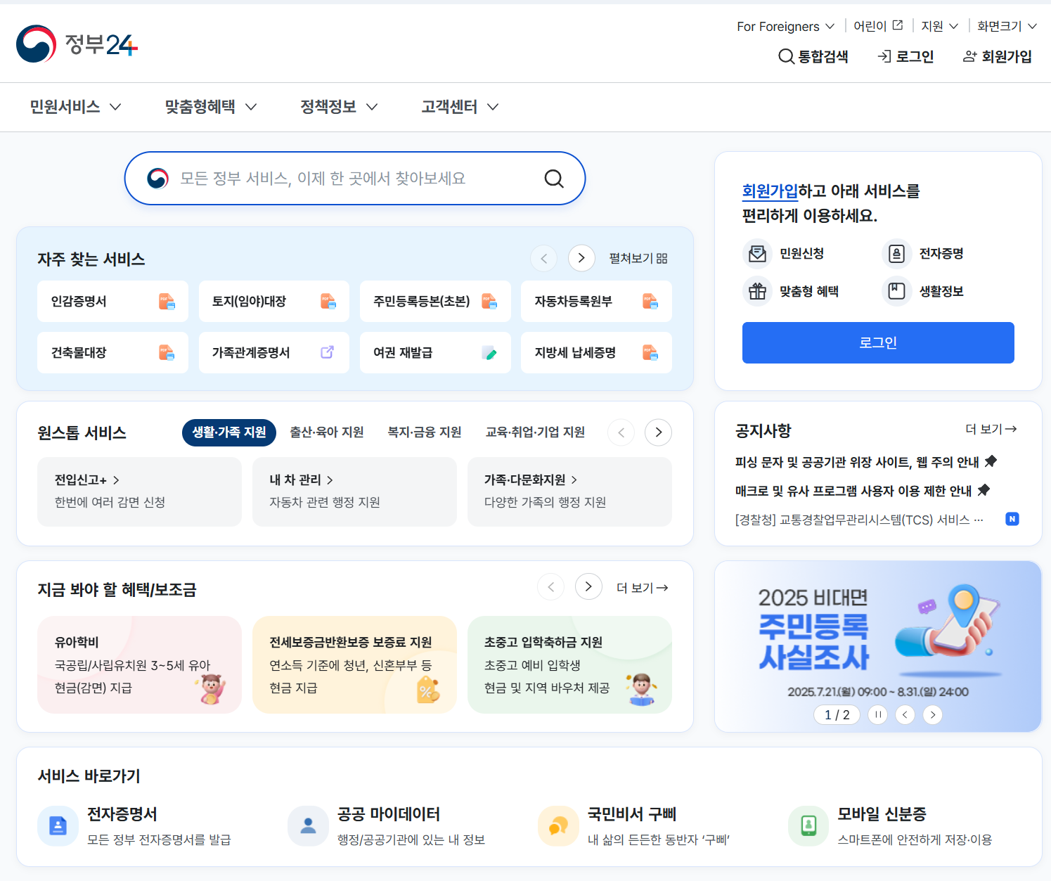Select the 복지·금융 지원 filter

click(424, 432)
